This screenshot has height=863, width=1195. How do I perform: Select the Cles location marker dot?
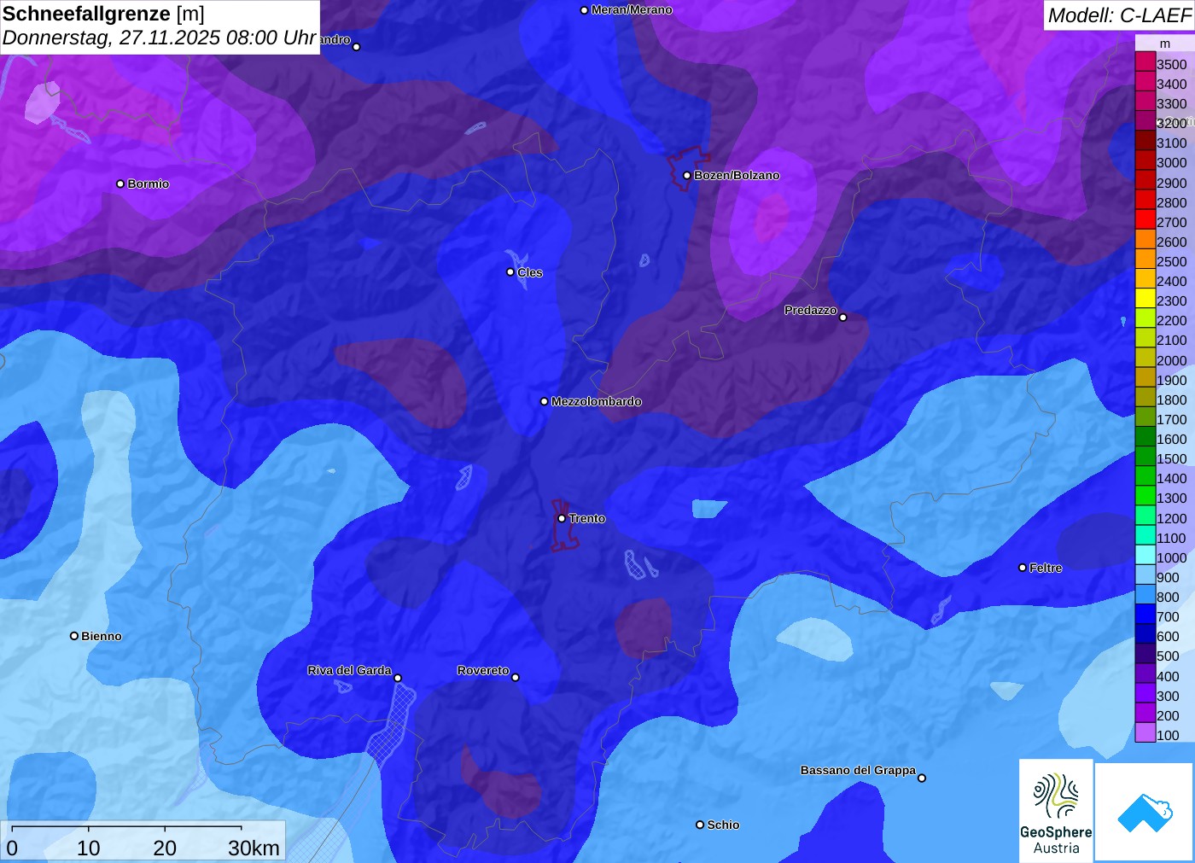tap(510, 272)
